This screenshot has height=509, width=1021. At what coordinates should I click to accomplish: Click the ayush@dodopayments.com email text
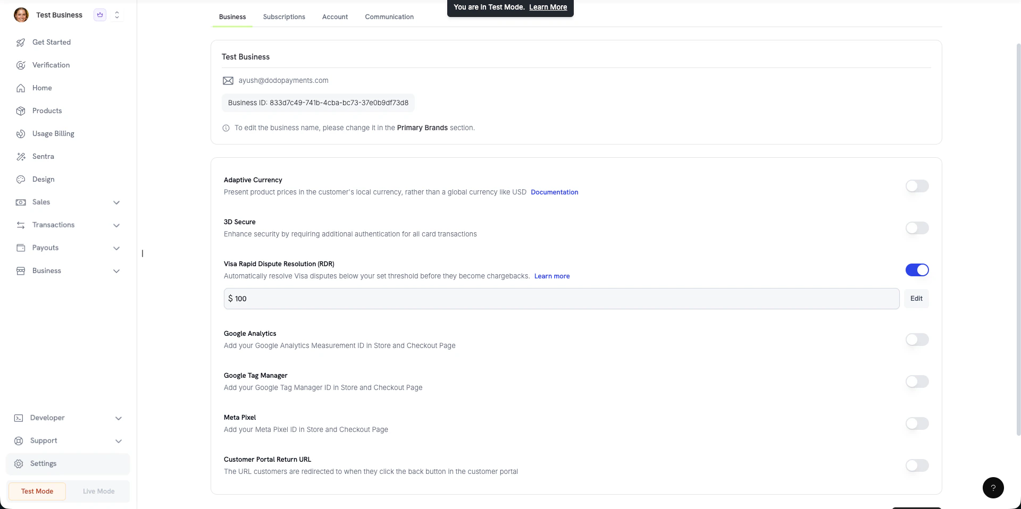click(x=283, y=81)
